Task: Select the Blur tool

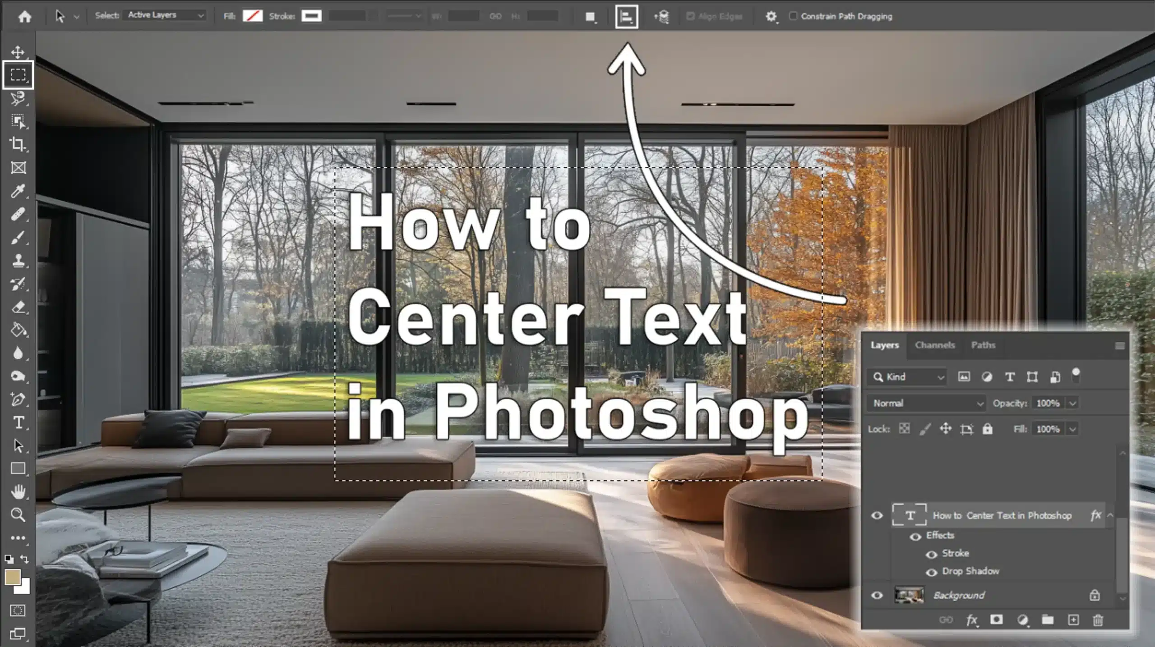Action: pyautogui.click(x=18, y=353)
